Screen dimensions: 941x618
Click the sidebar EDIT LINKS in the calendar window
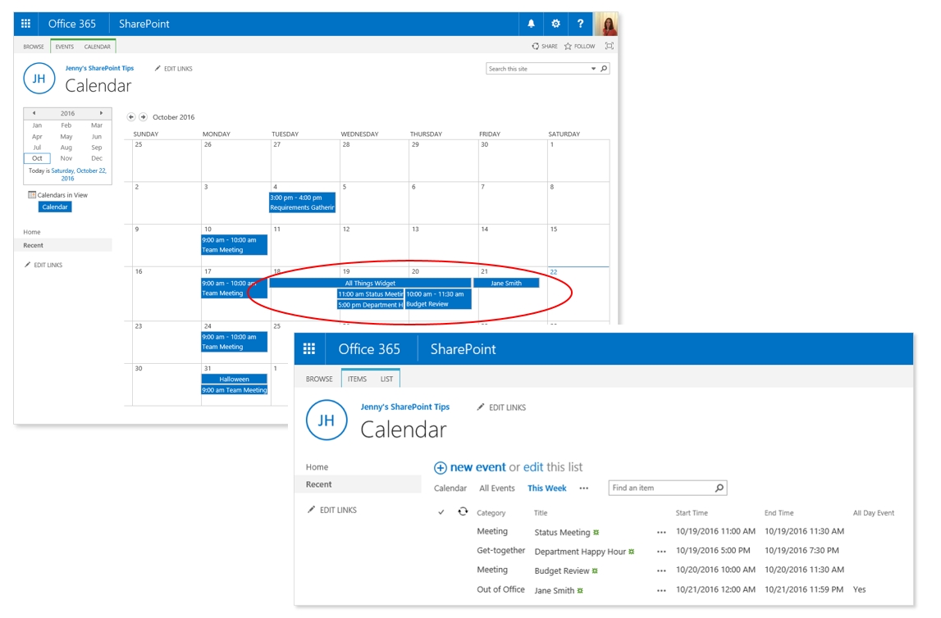tap(43, 265)
